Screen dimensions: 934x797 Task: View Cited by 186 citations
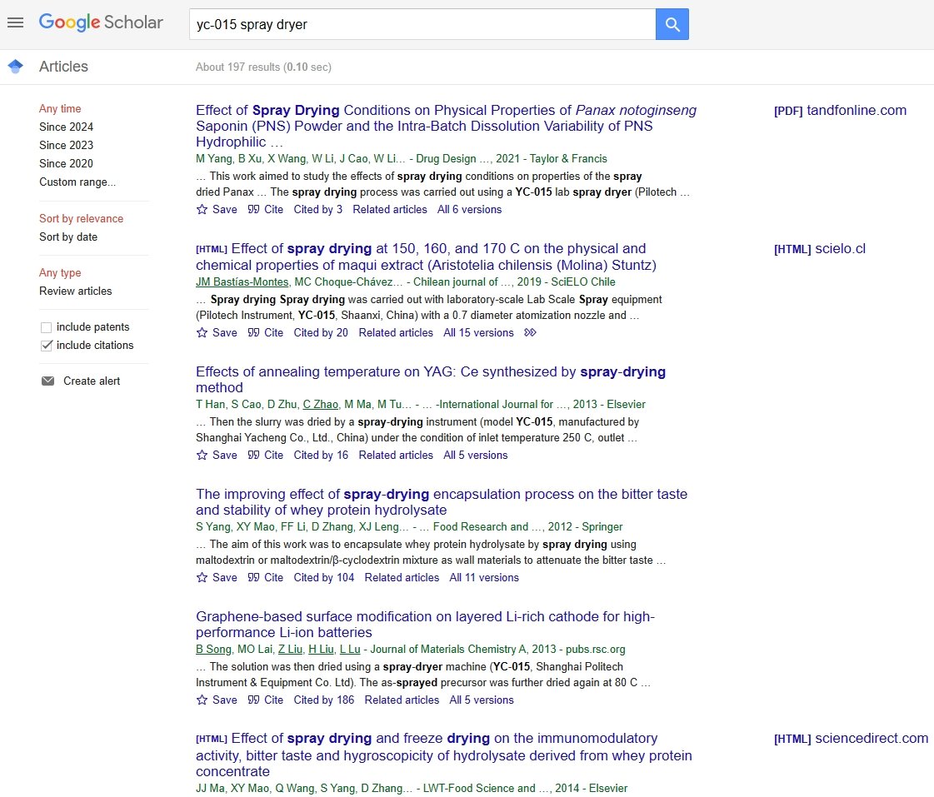click(324, 700)
